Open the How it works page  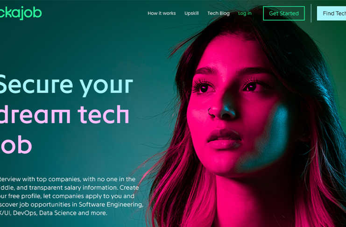(x=162, y=13)
